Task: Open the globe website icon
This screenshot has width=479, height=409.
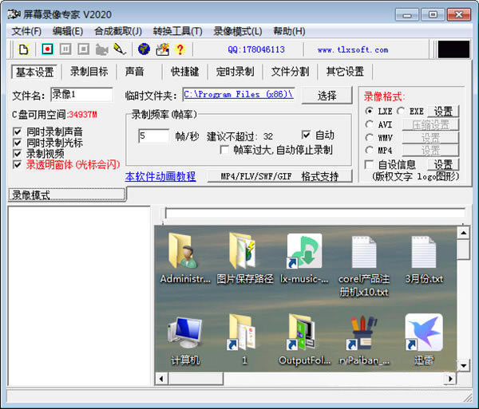Action: tap(144, 49)
